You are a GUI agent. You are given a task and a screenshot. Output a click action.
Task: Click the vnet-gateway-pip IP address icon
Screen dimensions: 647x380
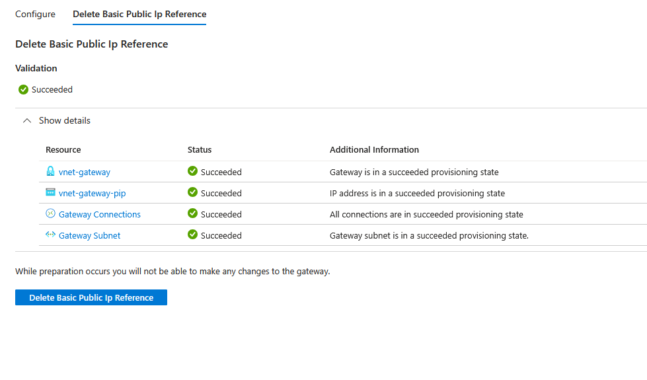click(50, 193)
